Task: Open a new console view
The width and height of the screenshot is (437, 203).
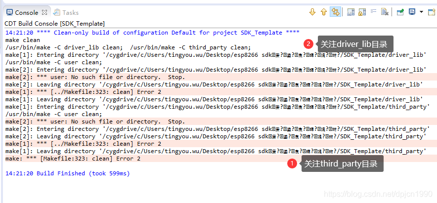Action: point(432,12)
